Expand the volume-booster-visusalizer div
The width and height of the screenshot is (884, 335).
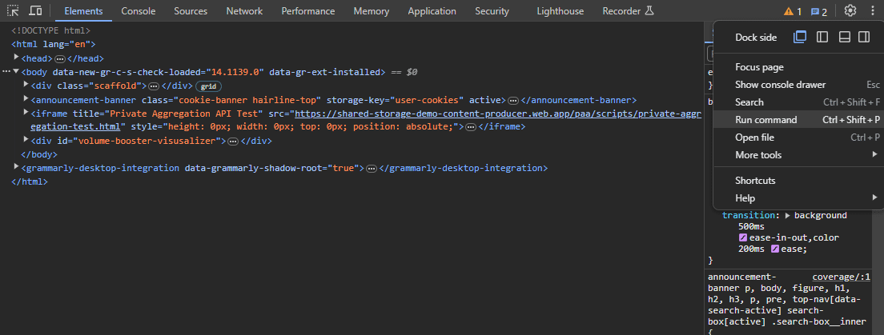(26, 140)
